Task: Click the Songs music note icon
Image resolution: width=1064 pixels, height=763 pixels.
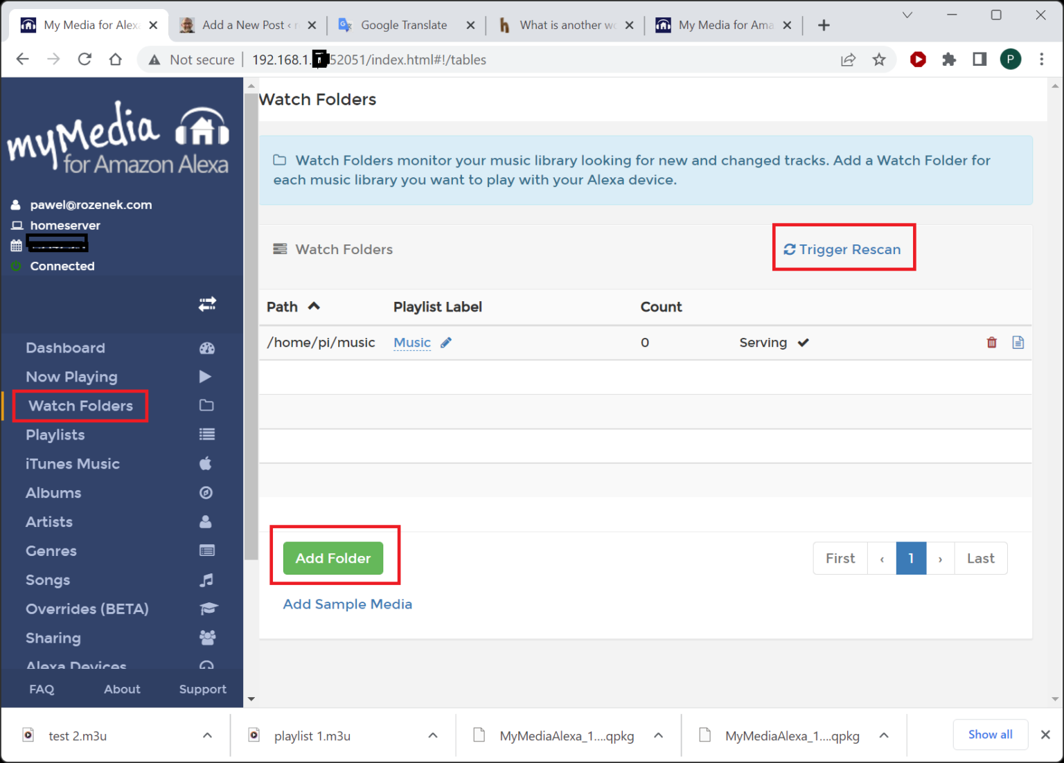Action: click(x=206, y=580)
